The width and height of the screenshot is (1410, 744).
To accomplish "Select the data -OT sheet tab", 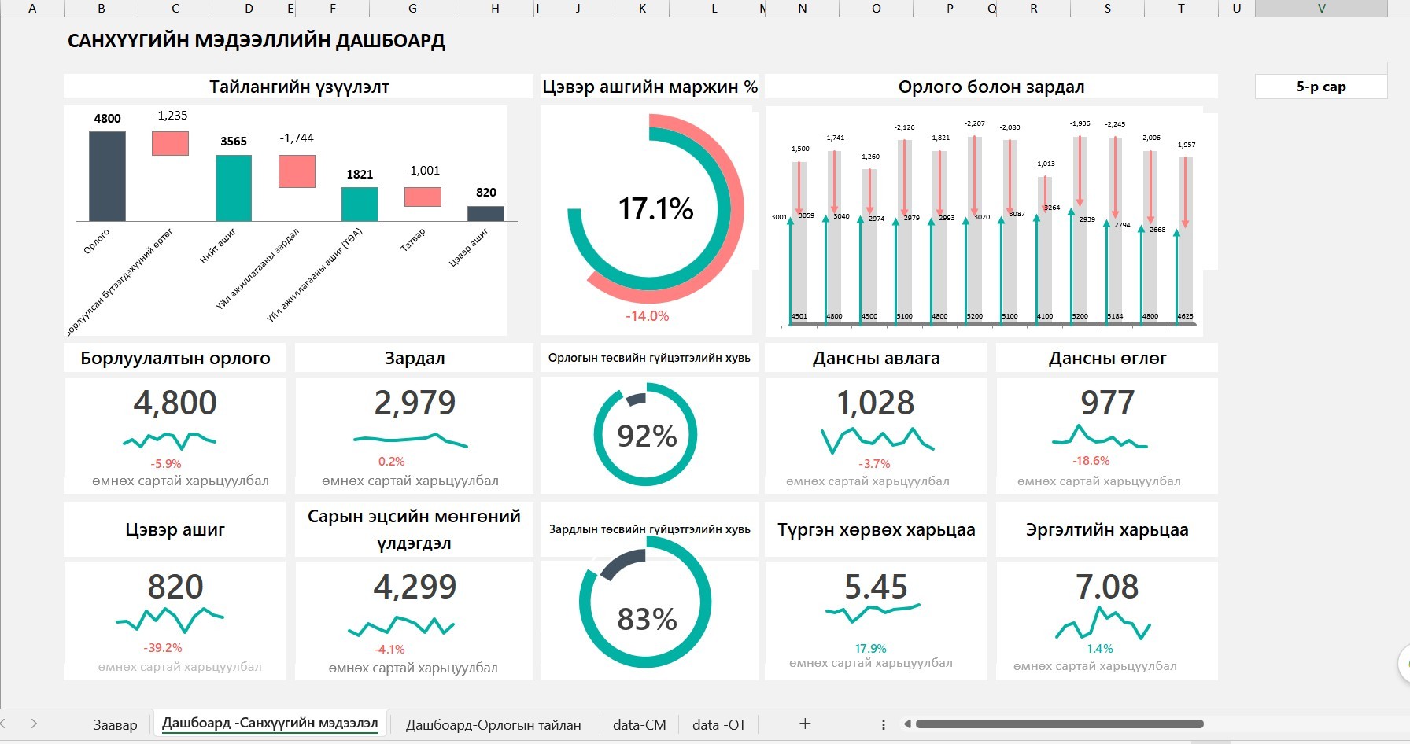I will pyautogui.click(x=719, y=724).
